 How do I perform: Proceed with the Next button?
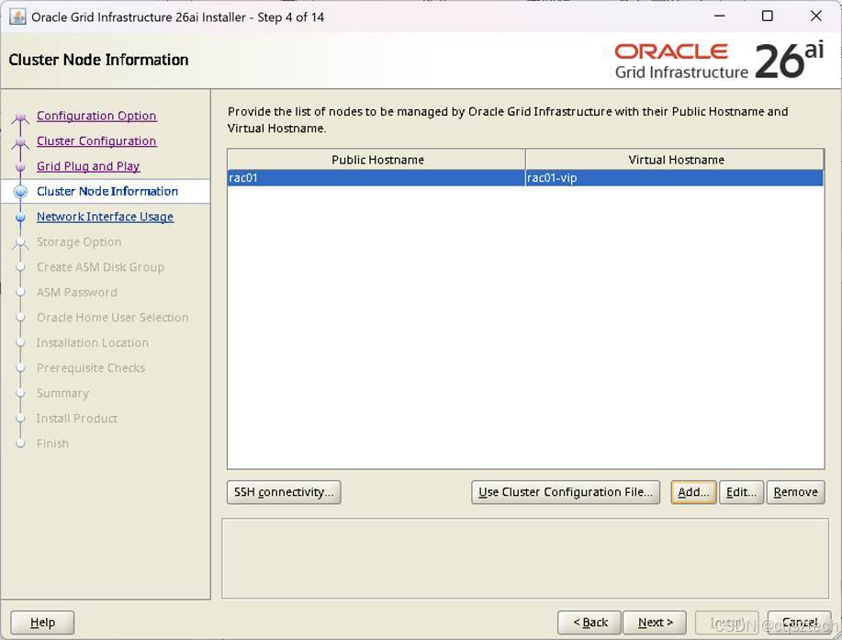[x=655, y=623]
